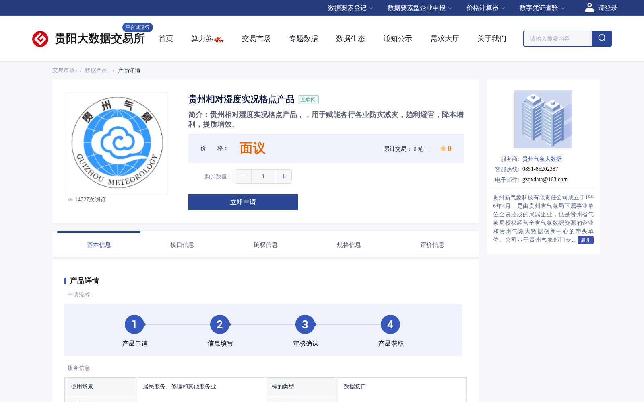This screenshot has height=402, width=644.
Task: Open the 算力券 nav item
Action: click(202, 39)
